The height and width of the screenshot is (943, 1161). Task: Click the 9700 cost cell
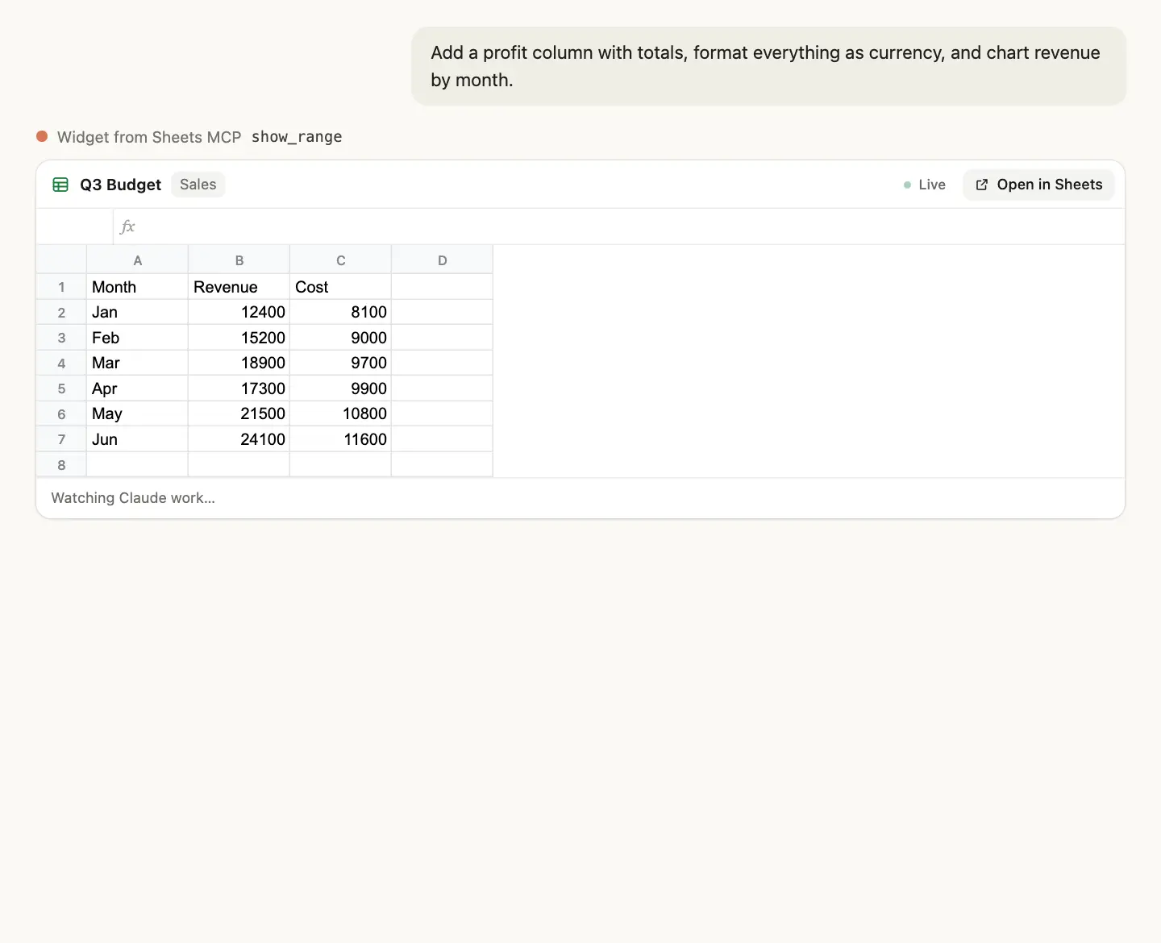point(341,363)
